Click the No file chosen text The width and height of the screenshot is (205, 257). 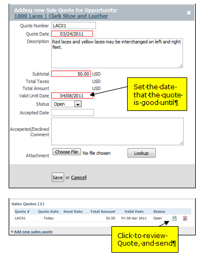click(96, 153)
